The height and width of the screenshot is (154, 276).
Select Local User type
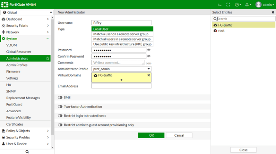[122, 29]
